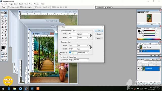The width and height of the screenshot is (162, 91).
Task: Click the Auto... button
Action: (99, 38)
